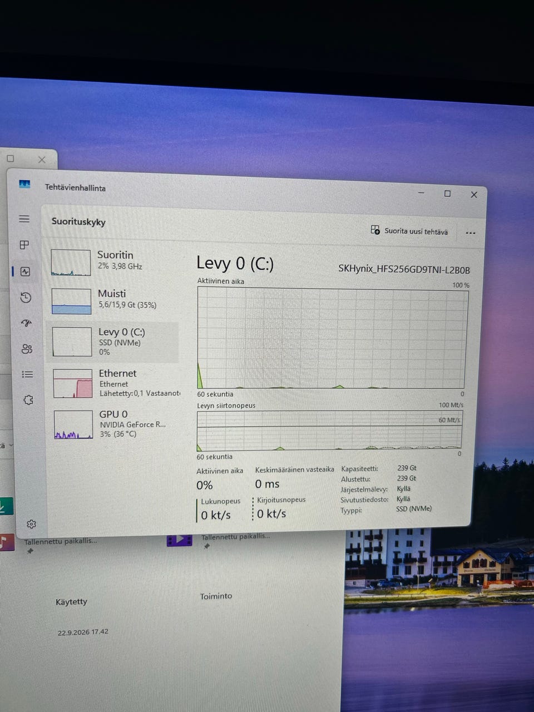Image resolution: width=534 pixels, height=712 pixels.
Task: Click the Sivutustiedosto Kyllä value
Action: pyautogui.click(x=403, y=499)
